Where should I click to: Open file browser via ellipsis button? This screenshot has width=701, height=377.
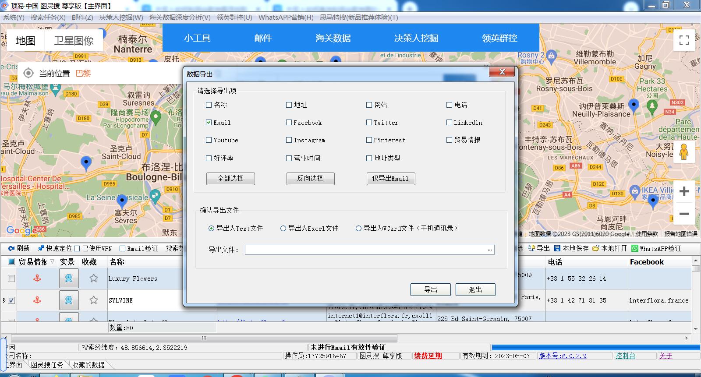click(490, 250)
